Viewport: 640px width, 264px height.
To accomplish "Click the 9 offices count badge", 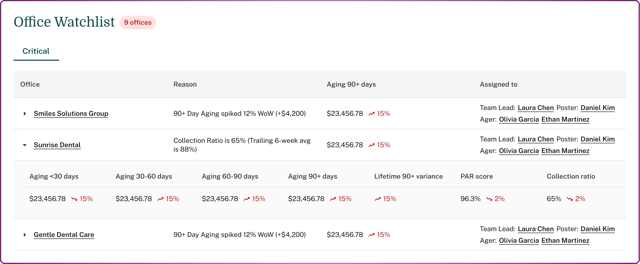I will click(138, 22).
